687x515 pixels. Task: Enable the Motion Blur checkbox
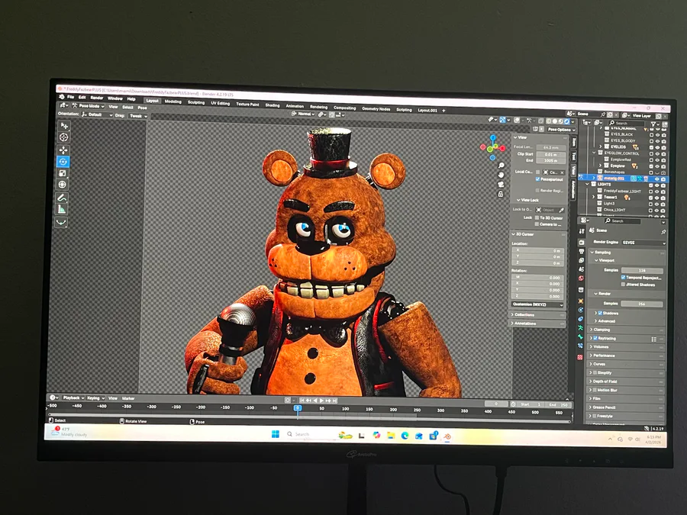595,390
